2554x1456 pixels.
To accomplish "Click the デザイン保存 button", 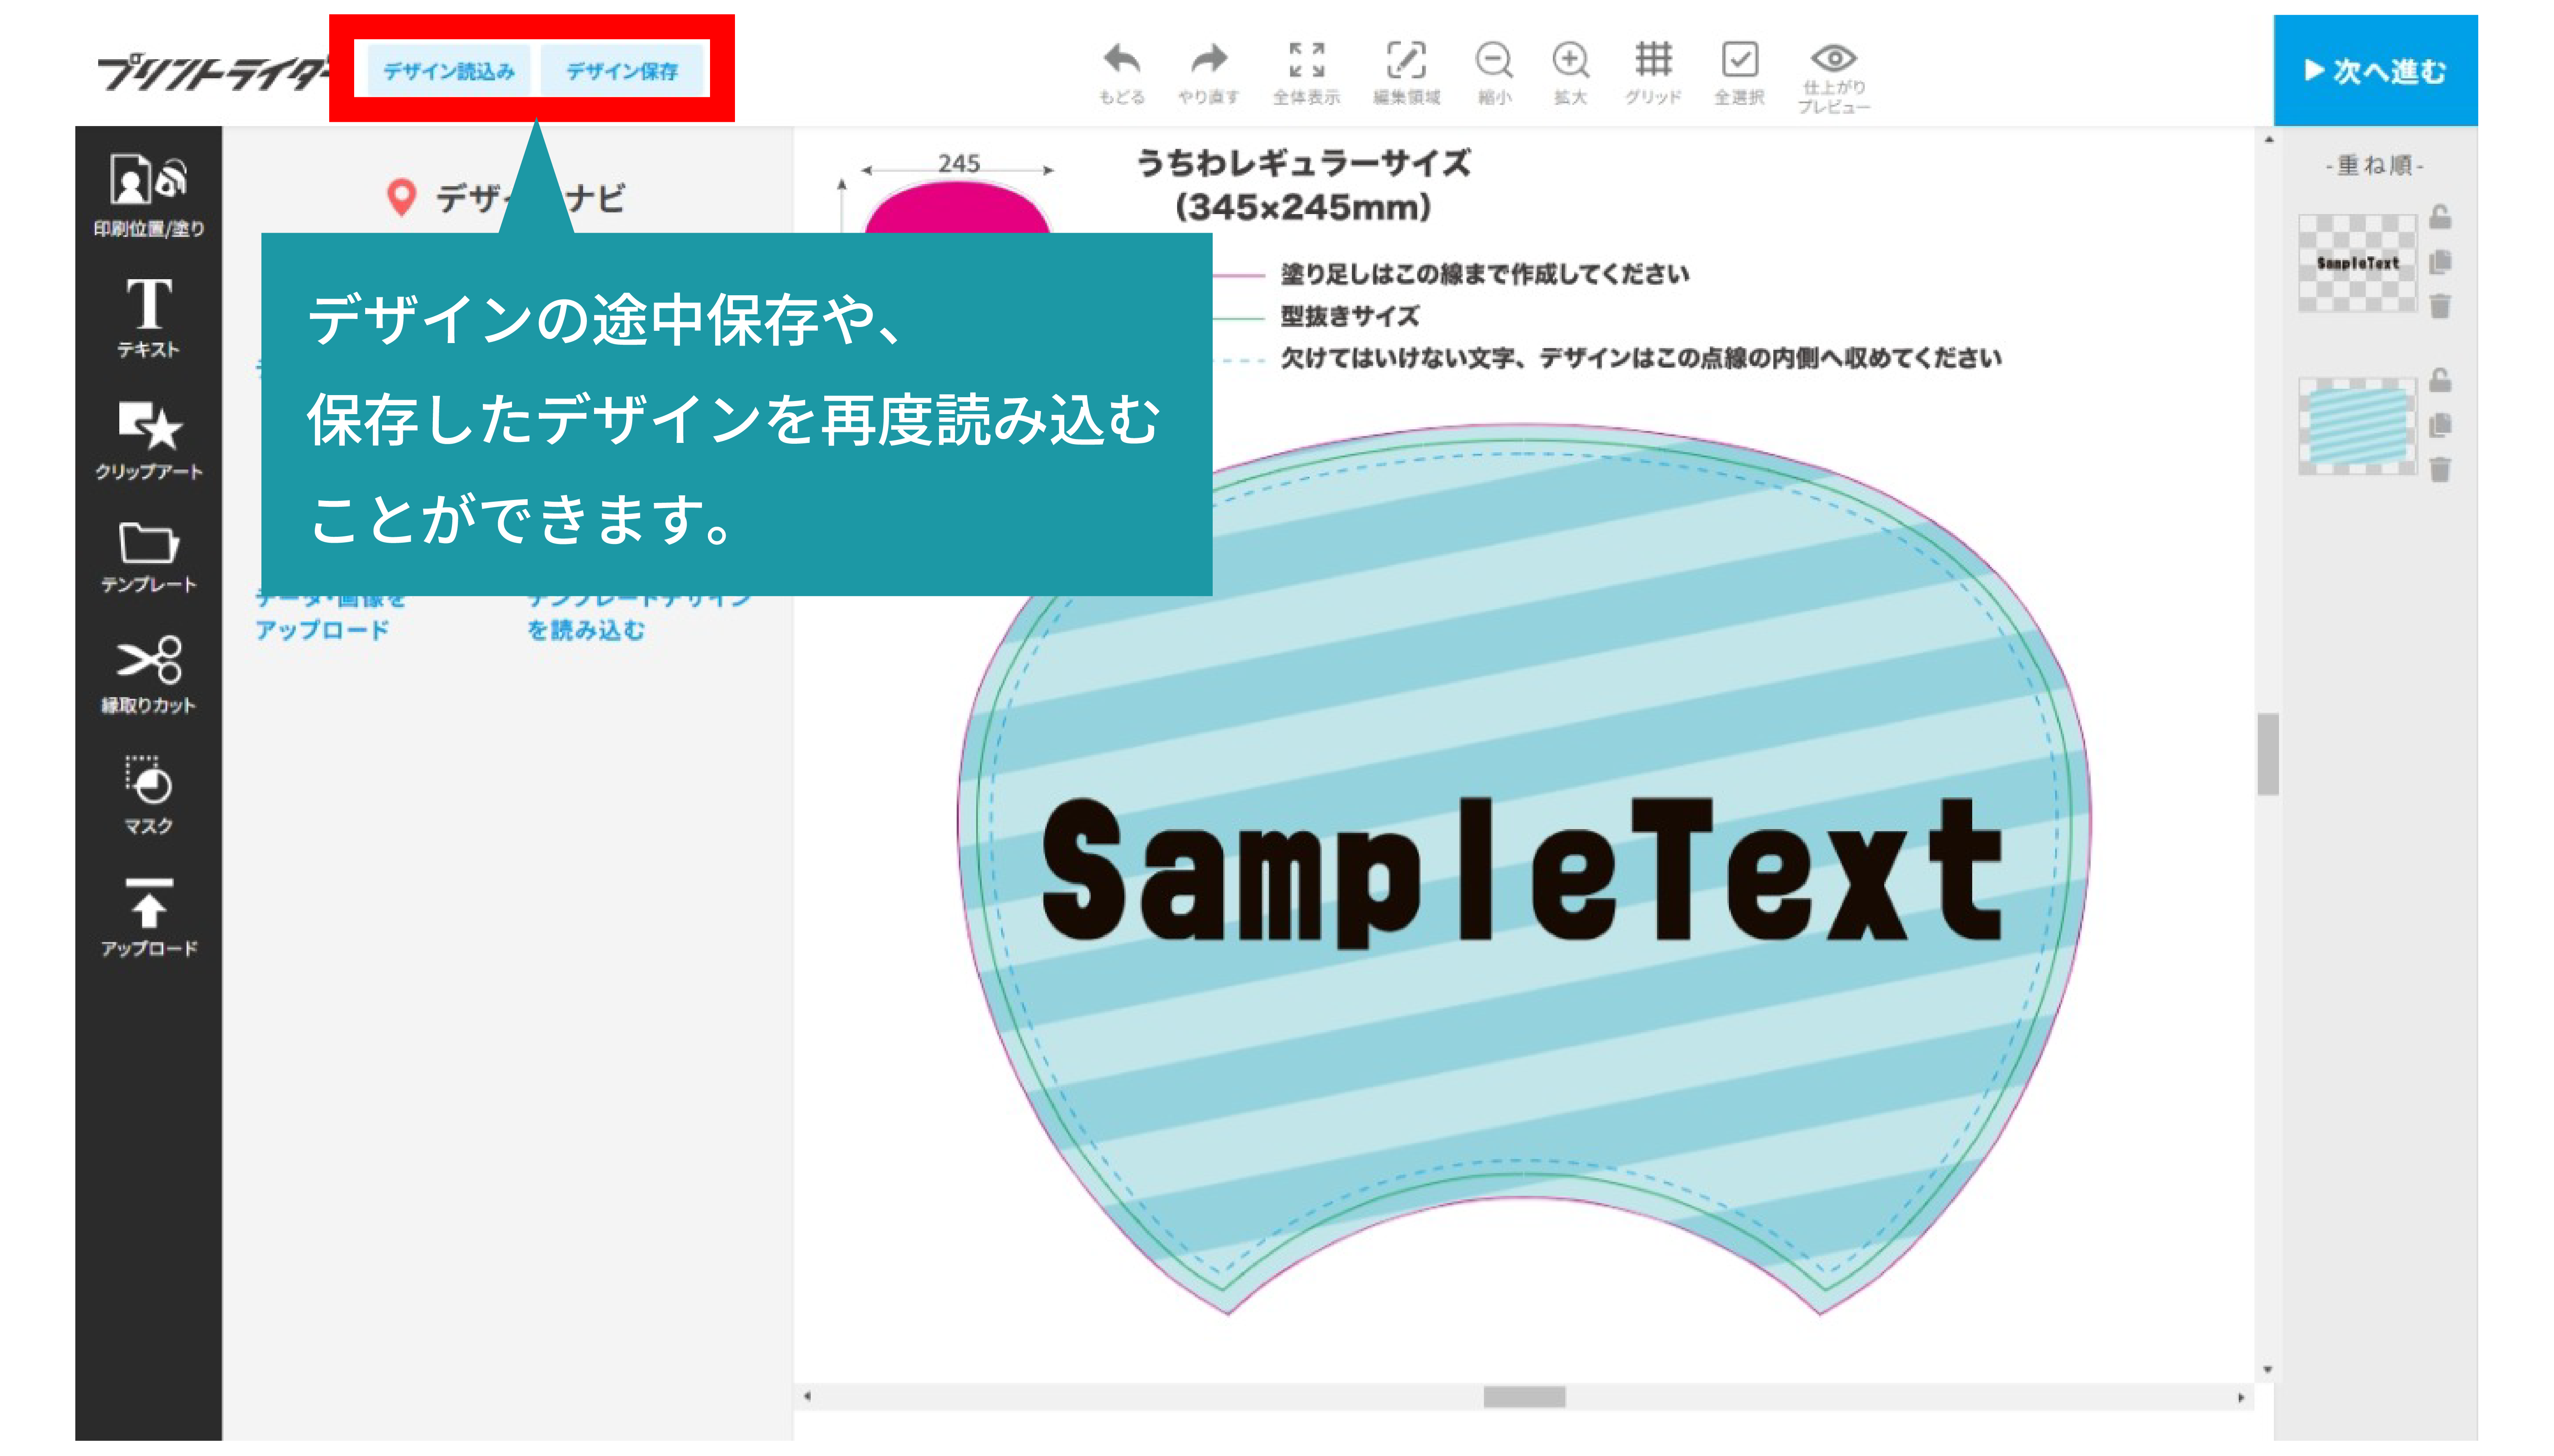I will [x=622, y=71].
